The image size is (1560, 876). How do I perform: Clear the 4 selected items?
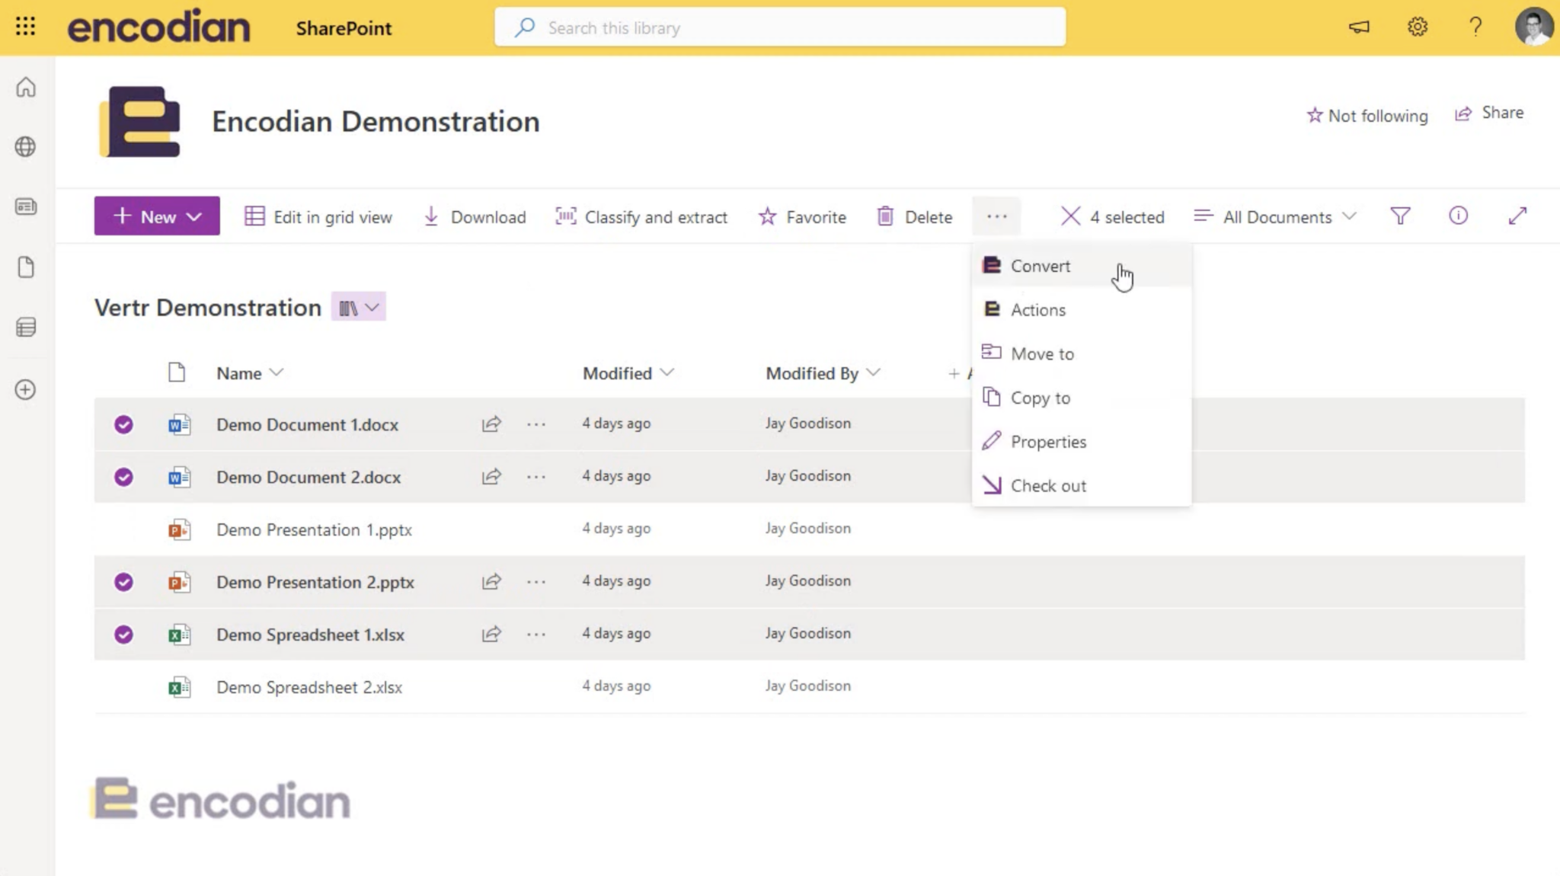coord(1069,216)
